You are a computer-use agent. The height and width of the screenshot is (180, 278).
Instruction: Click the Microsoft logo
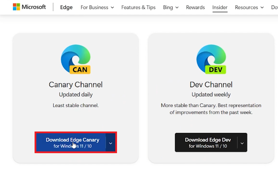[29, 7]
